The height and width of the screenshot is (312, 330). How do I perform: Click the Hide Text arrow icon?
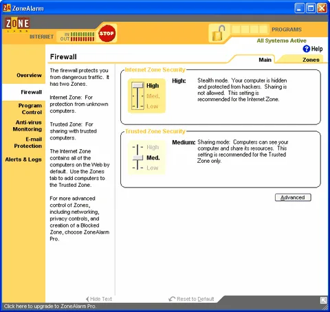click(87, 299)
